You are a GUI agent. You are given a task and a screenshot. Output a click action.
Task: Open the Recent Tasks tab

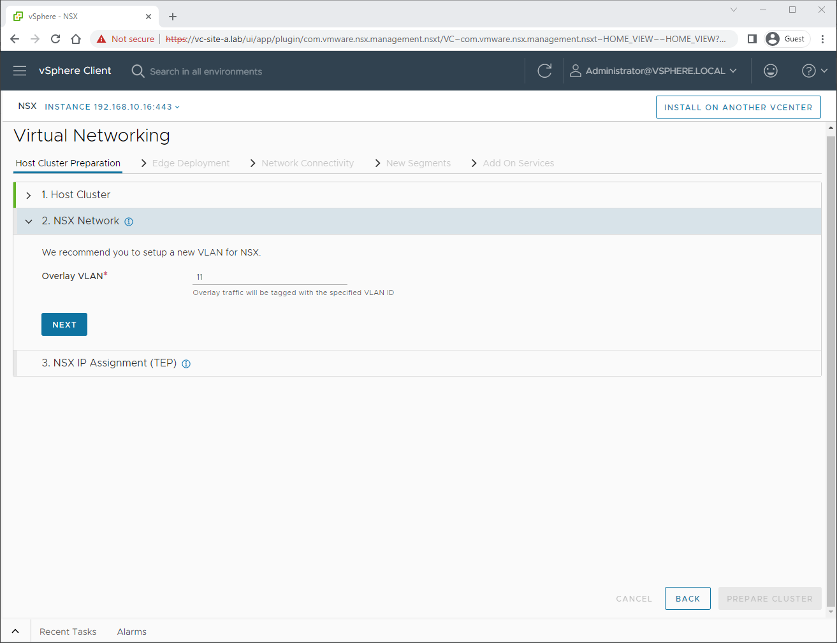(x=68, y=632)
